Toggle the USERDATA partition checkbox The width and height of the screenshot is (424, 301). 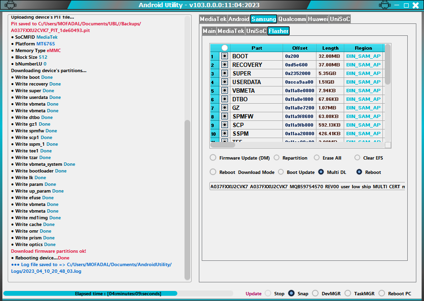point(225,82)
